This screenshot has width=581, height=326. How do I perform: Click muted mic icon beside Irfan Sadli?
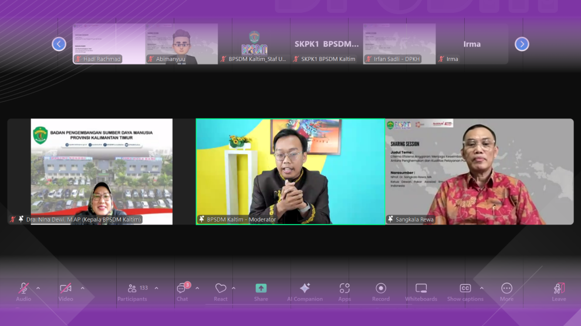(369, 59)
